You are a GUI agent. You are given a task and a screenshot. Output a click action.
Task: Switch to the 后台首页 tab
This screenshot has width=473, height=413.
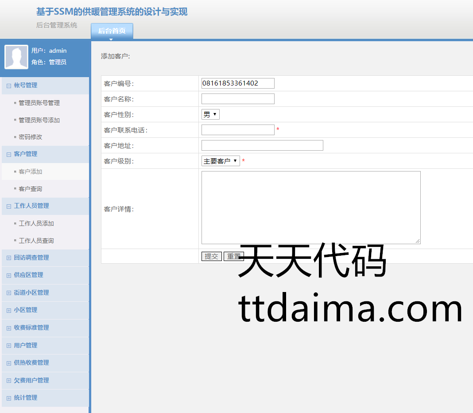[112, 31]
